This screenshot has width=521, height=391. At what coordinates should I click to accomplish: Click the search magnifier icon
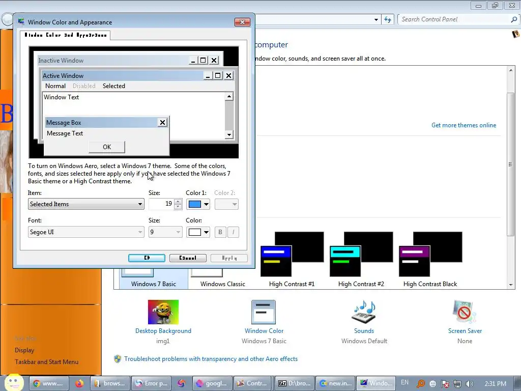click(x=514, y=20)
